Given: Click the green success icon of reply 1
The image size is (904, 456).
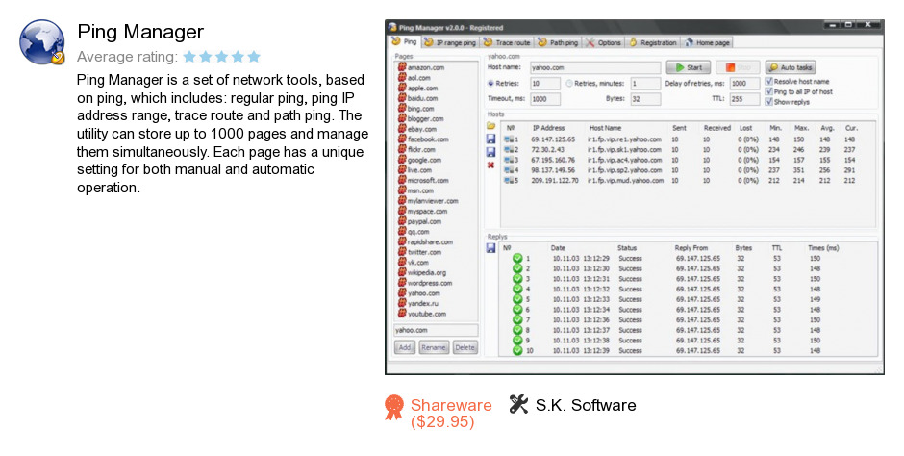Looking at the screenshot, I should [x=517, y=258].
